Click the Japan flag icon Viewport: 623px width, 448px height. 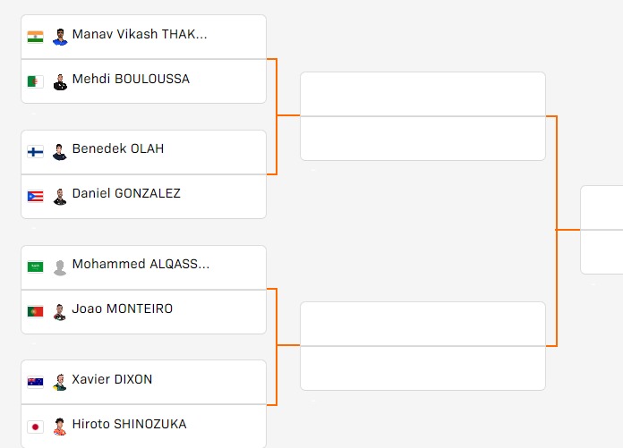36,427
